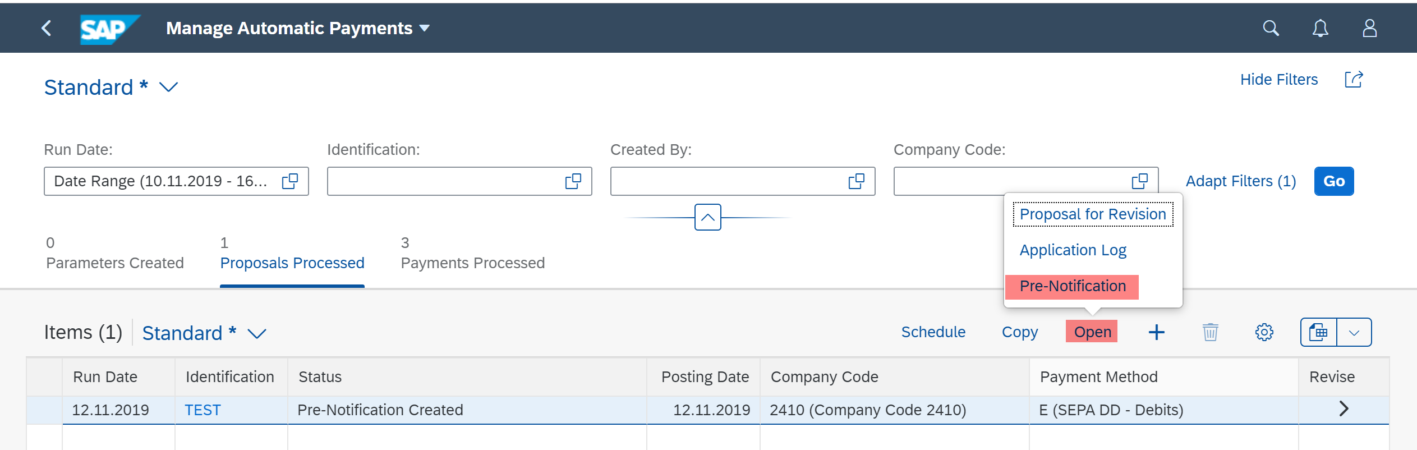Screen dimensions: 1417x450
Task: Go back with the header back arrow
Action: click(x=47, y=28)
